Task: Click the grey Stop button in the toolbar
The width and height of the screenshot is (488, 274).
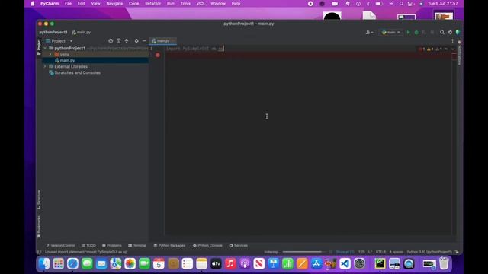Action: (432, 32)
